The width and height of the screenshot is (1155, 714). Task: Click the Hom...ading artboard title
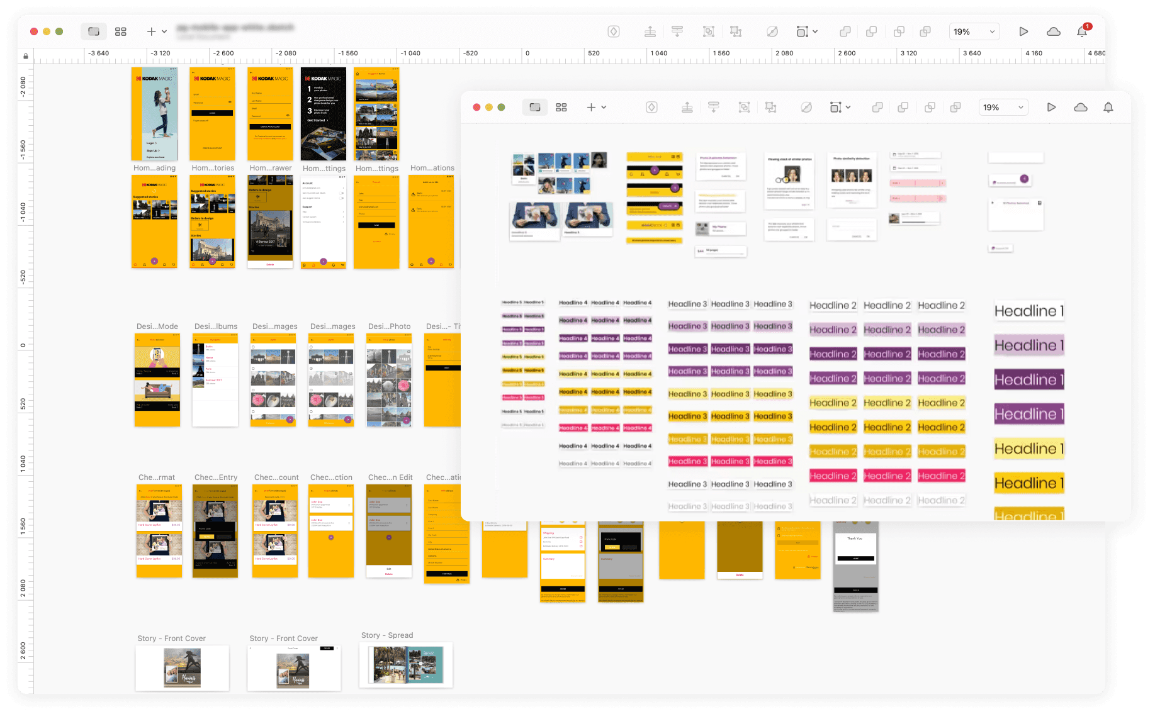(154, 168)
